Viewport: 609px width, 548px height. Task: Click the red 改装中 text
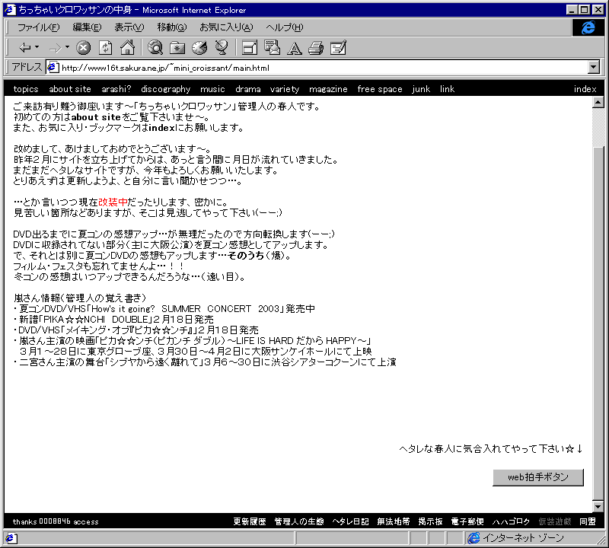point(113,202)
